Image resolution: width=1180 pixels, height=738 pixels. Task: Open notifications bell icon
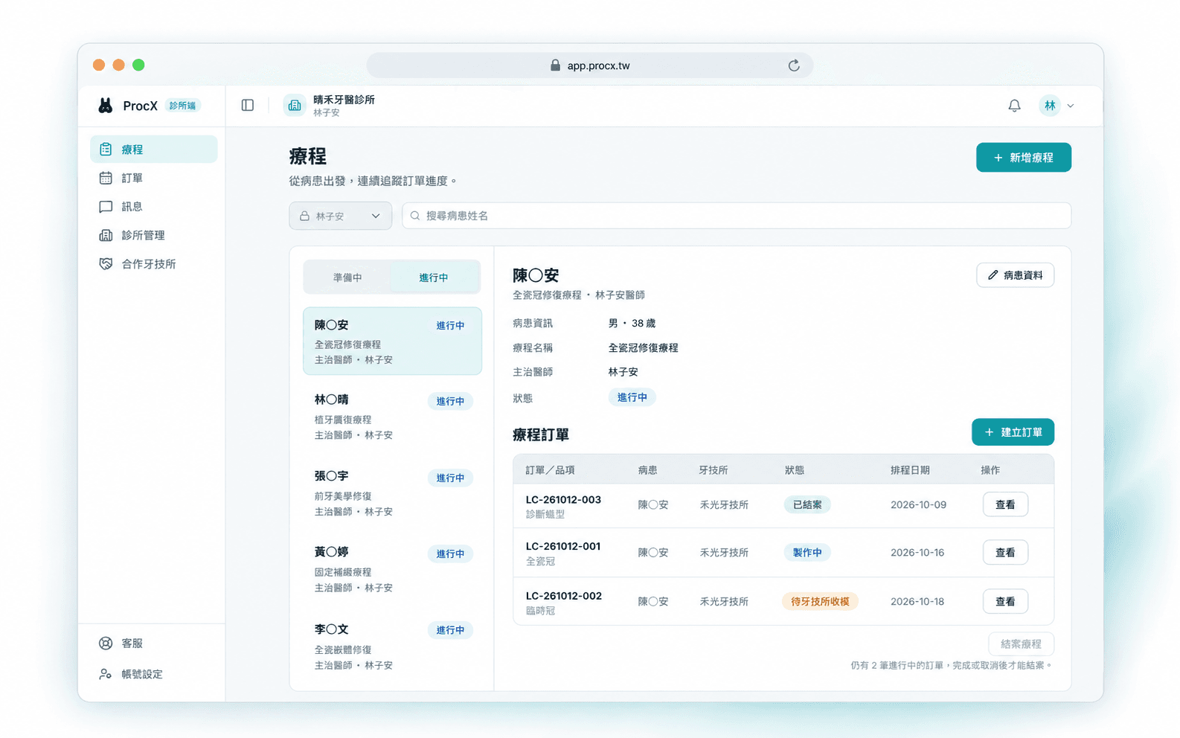[1014, 106]
